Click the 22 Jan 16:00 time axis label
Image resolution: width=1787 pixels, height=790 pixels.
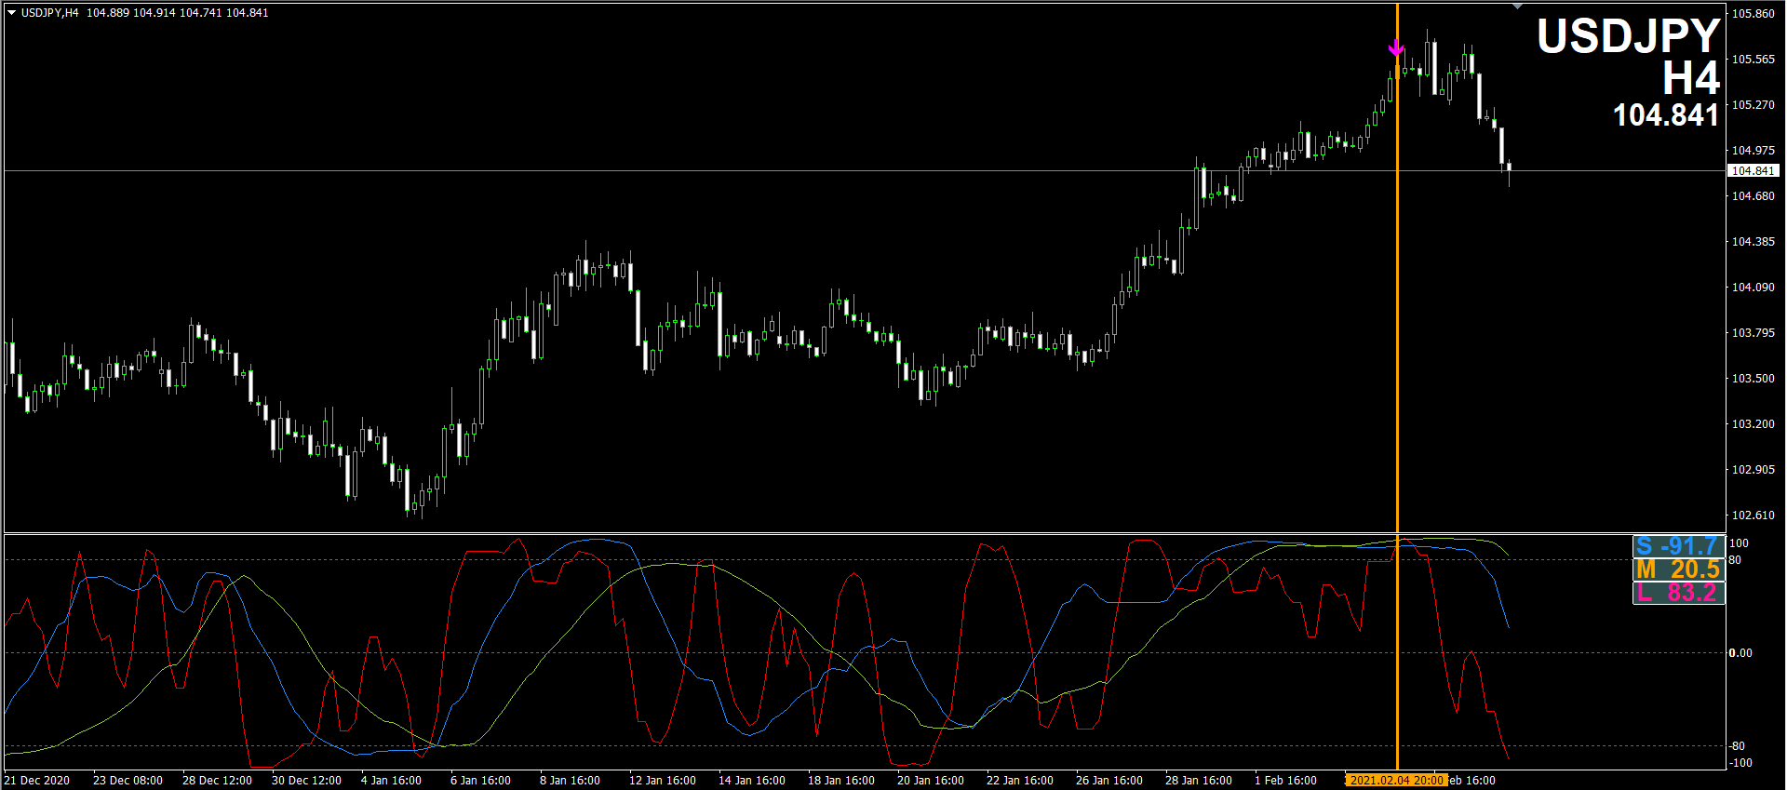point(1020,781)
